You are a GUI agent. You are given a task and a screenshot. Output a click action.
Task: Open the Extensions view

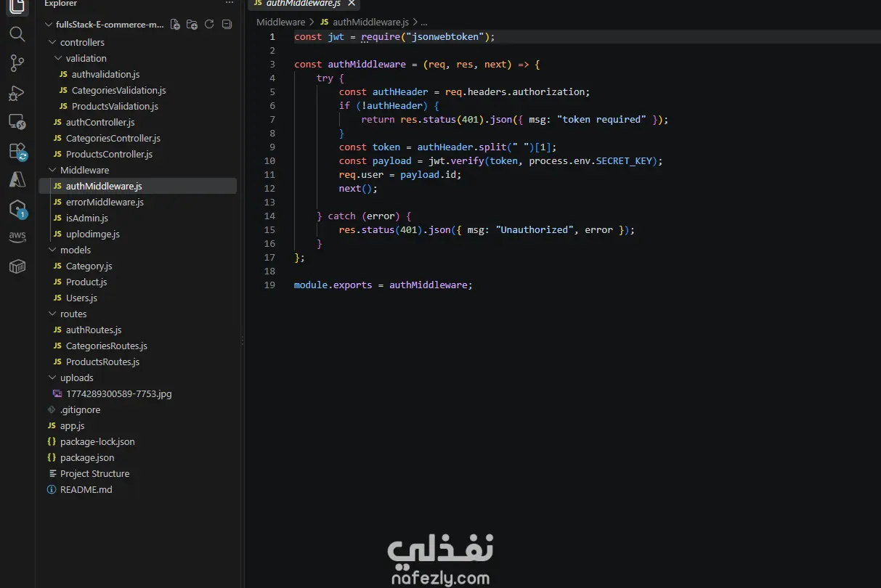[x=17, y=151]
